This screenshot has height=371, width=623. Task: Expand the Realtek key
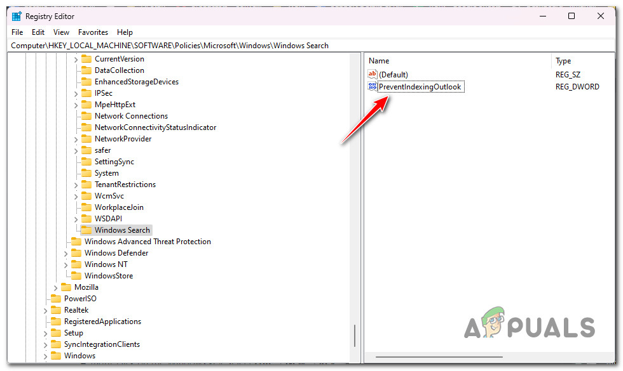pyautogui.click(x=45, y=311)
